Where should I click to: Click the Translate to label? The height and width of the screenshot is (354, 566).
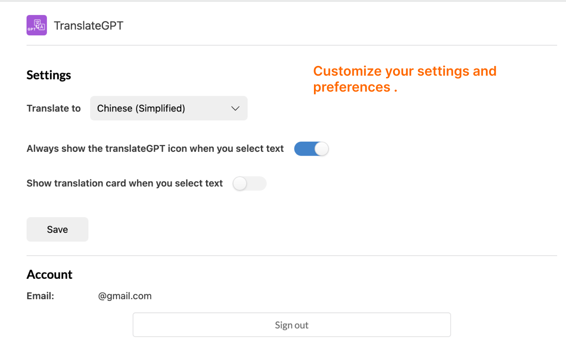(54, 108)
